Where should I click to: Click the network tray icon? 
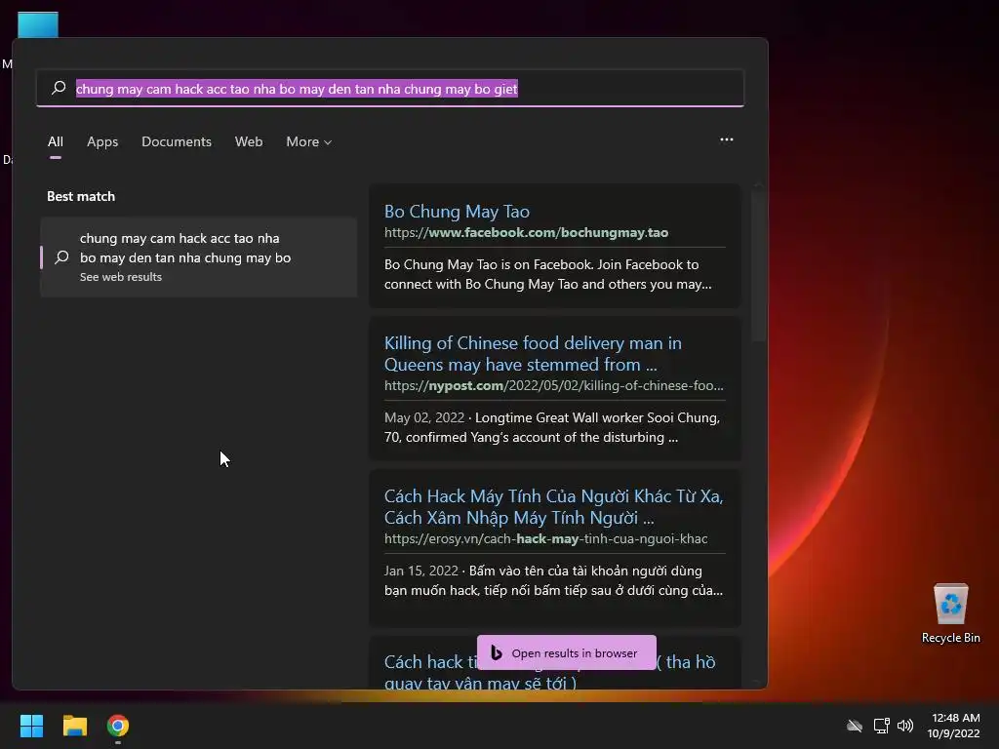(881, 726)
